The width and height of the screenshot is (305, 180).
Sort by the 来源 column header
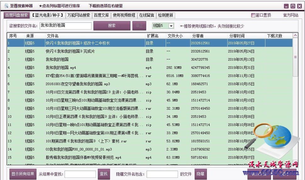(35, 36)
